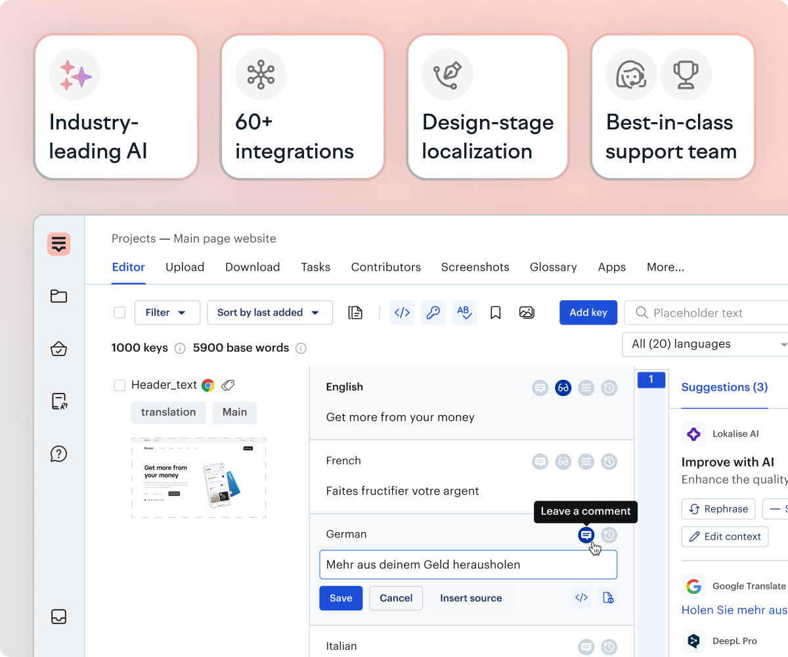The image size is (788, 657).
Task: Click the bookmark icon in toolbar
Action: pos(496,313)
